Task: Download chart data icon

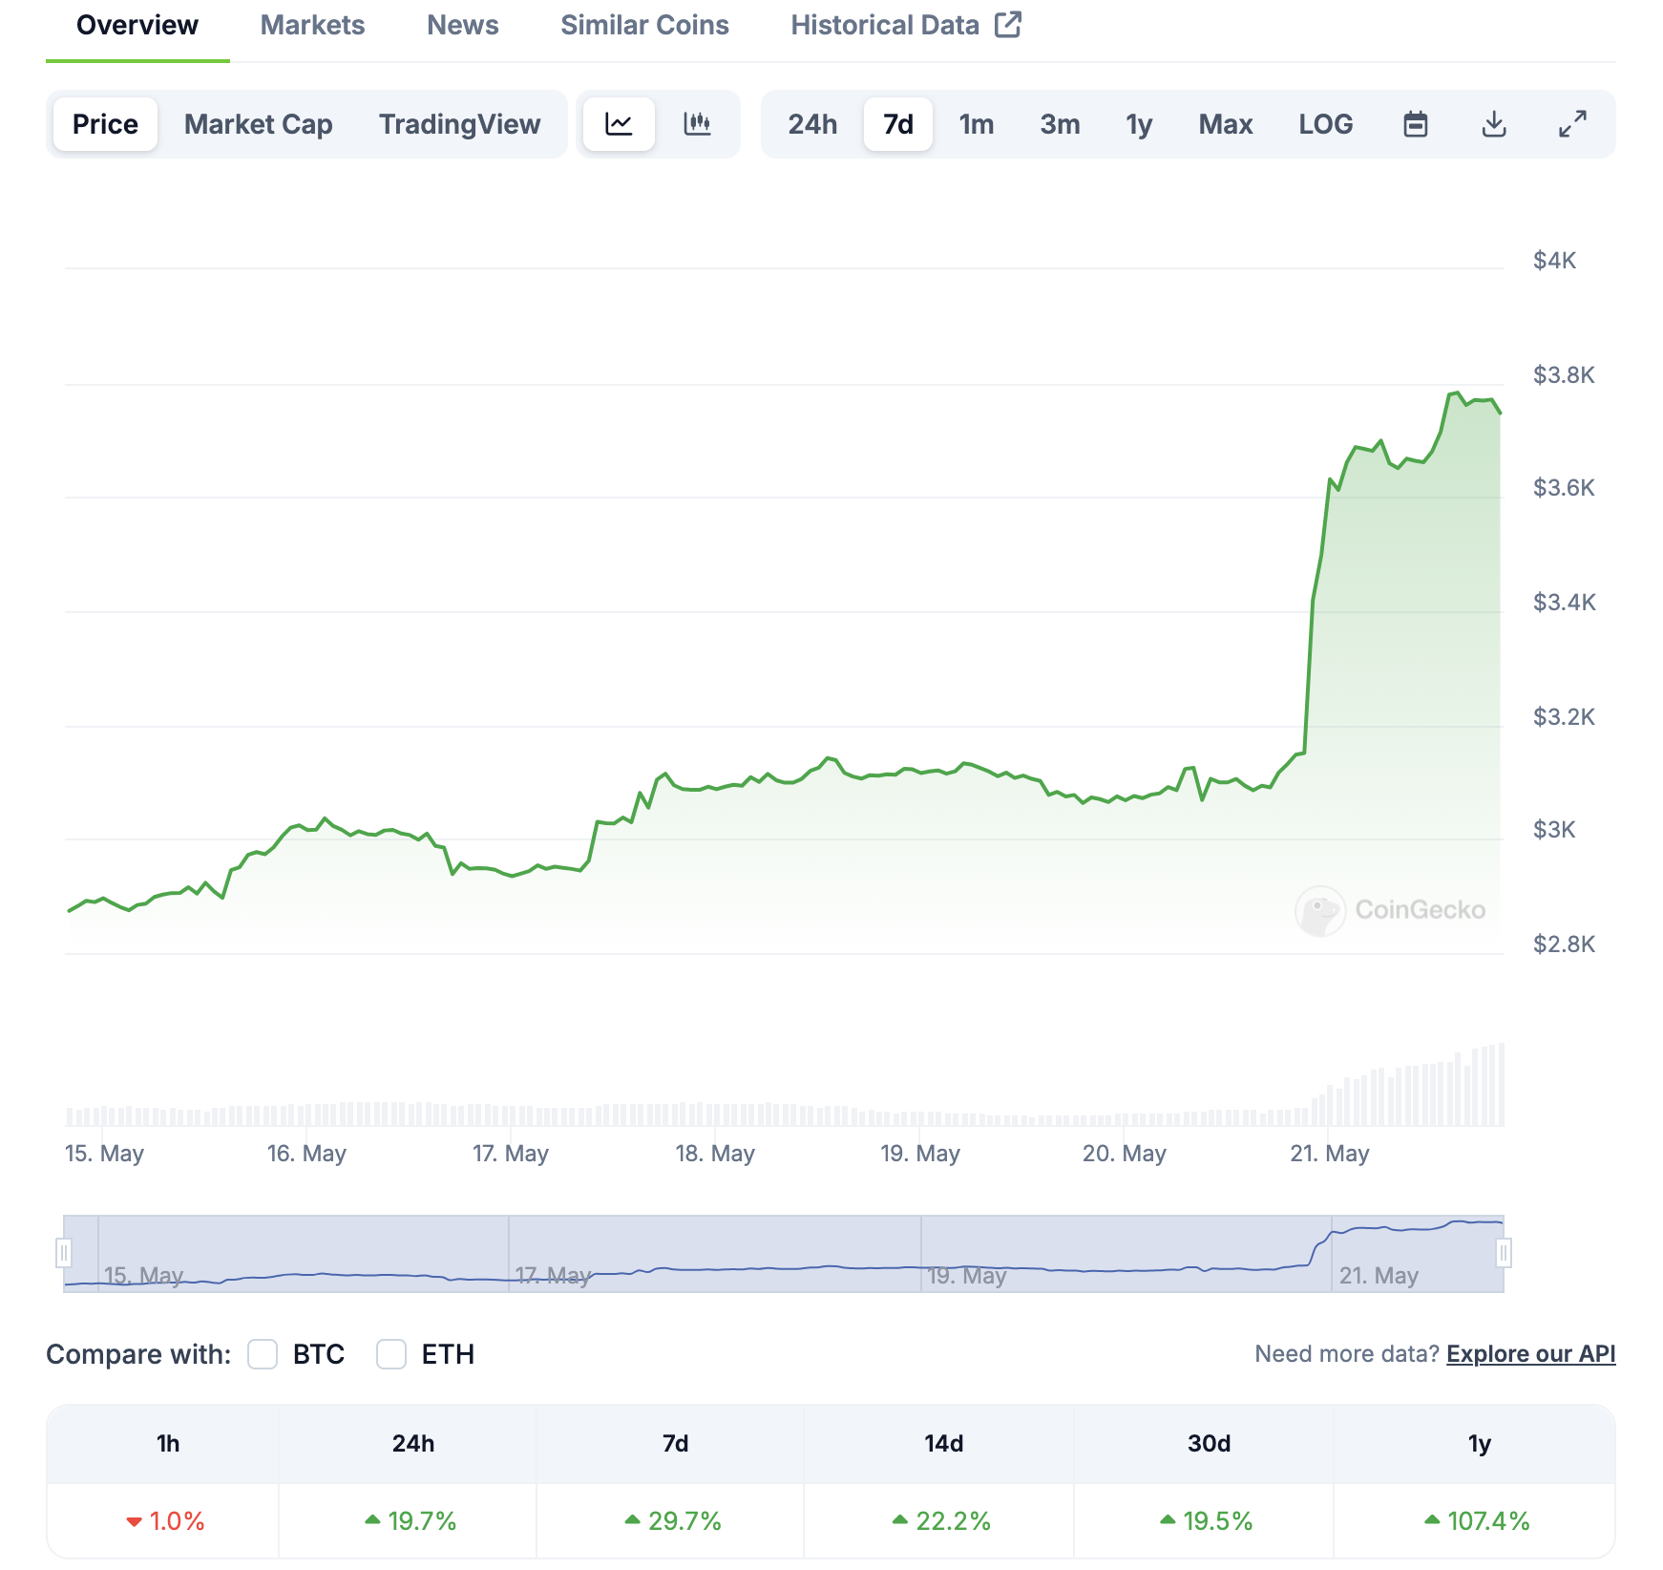Action: (1494, 124)
